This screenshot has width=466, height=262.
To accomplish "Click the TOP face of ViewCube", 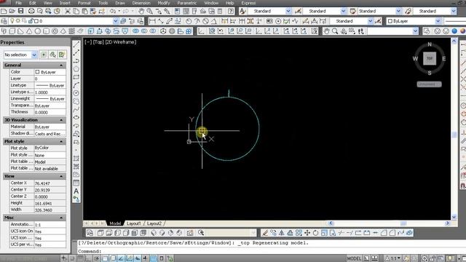I will tap(430, 58).
